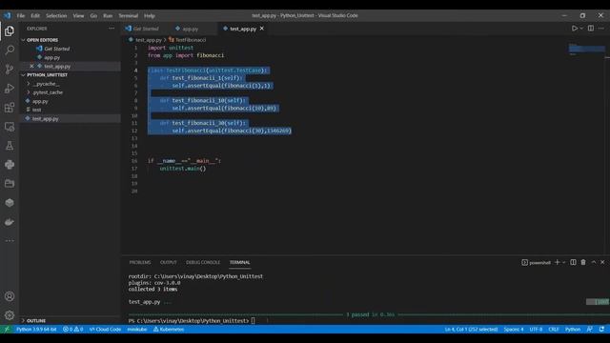This screenshot has width=610, height=343.
Task: Switch to the Output panel tab
Action: [x=169, y=263]
